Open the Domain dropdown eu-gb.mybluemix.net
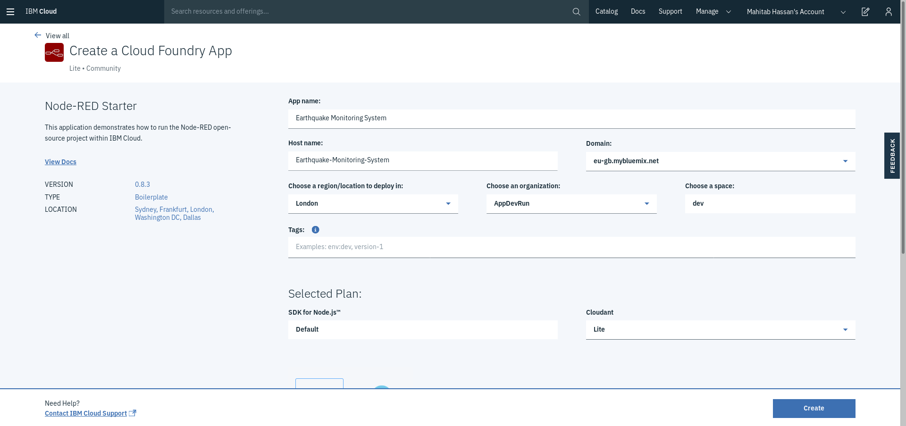The height and width of the screenshot is (426, 906). pos(721,161)
